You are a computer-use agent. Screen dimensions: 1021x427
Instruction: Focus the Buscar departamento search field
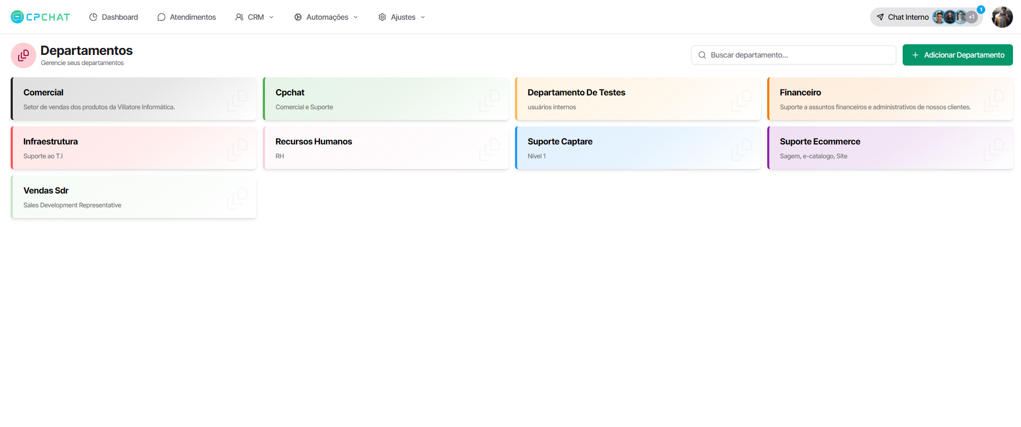pyautogui.click(x=793, y=55)
